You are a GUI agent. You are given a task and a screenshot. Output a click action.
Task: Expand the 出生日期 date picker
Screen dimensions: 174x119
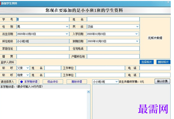tap(67, 34)
